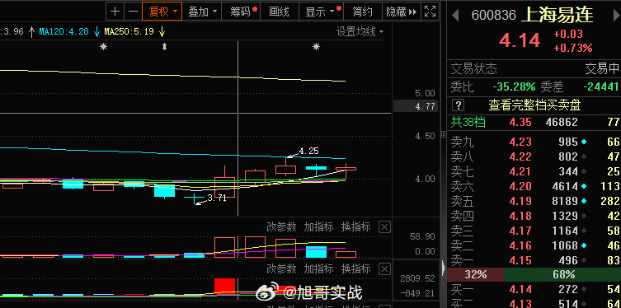Click the 卖二 row price 4.16
Image resolution: width=621 pixels, height=308 pixels.
pyautogui.click(x=520, y=245)
